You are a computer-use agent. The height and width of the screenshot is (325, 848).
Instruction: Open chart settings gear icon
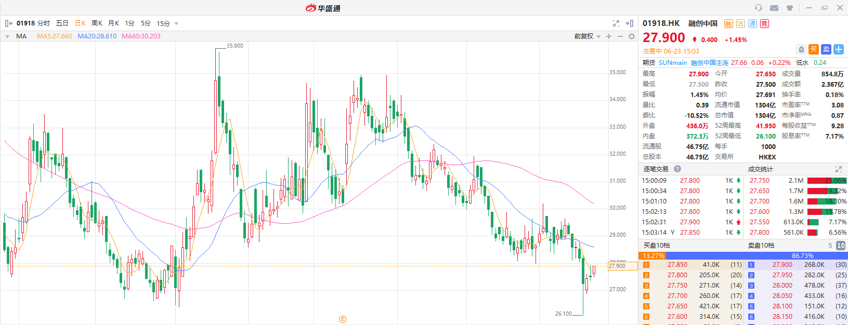632,36
